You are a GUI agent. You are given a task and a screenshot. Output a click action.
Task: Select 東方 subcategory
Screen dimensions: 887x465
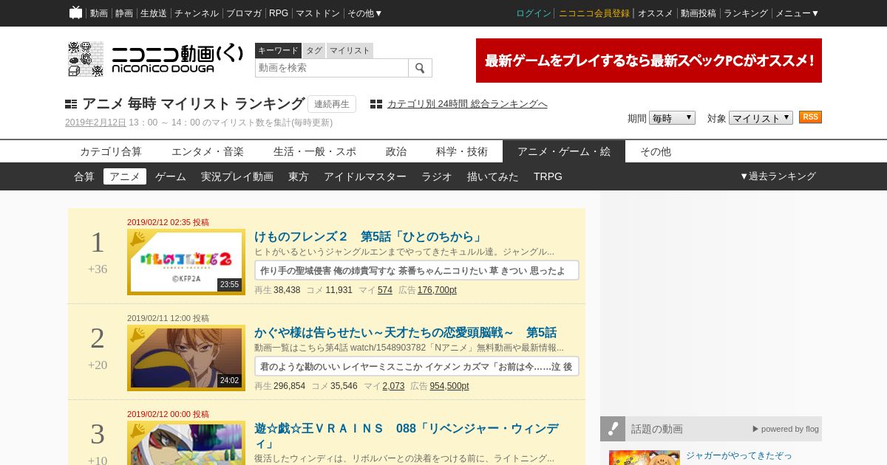pyautogui.click(x=299, y=176)
